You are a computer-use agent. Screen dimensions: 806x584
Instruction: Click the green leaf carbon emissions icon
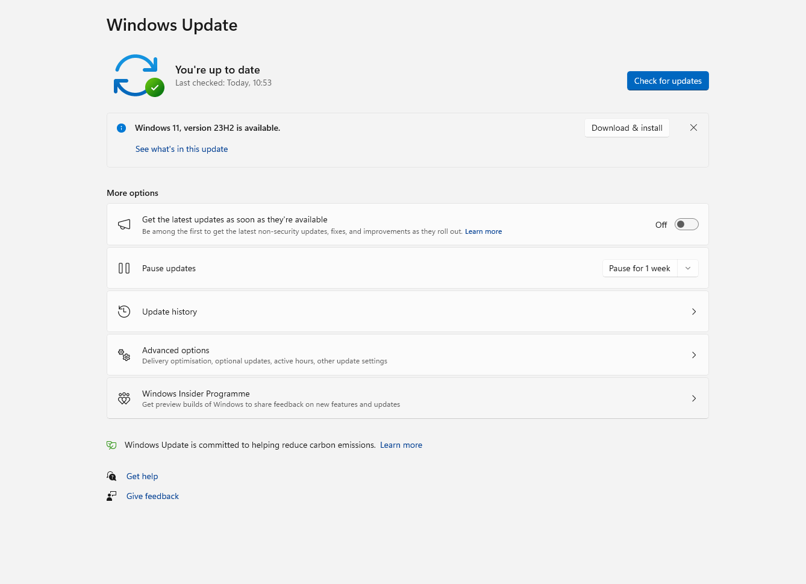click(x=111, y=445)
